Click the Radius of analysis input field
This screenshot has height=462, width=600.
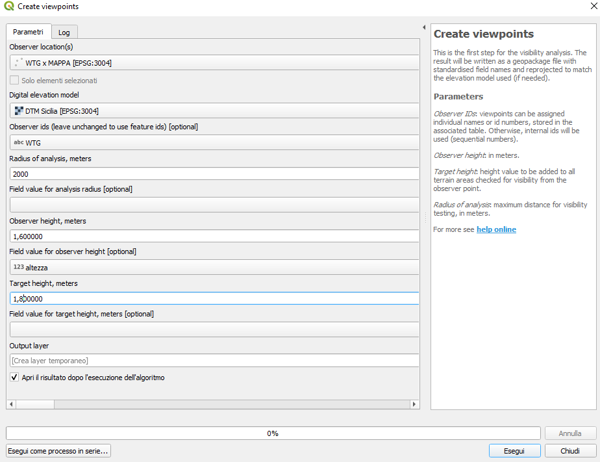(214, 174)
